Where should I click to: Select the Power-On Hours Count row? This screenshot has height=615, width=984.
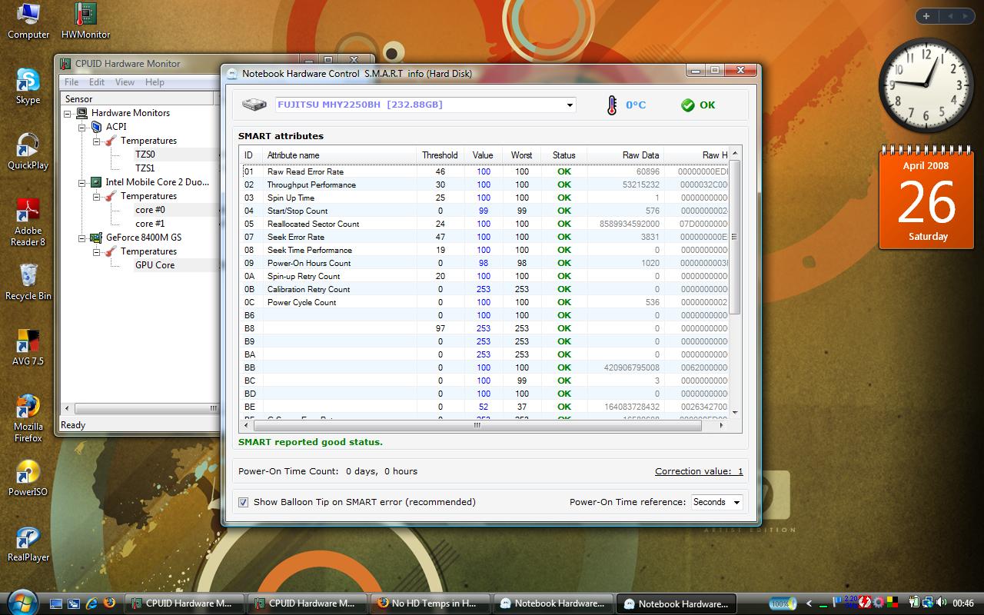(x=485, y=263)
